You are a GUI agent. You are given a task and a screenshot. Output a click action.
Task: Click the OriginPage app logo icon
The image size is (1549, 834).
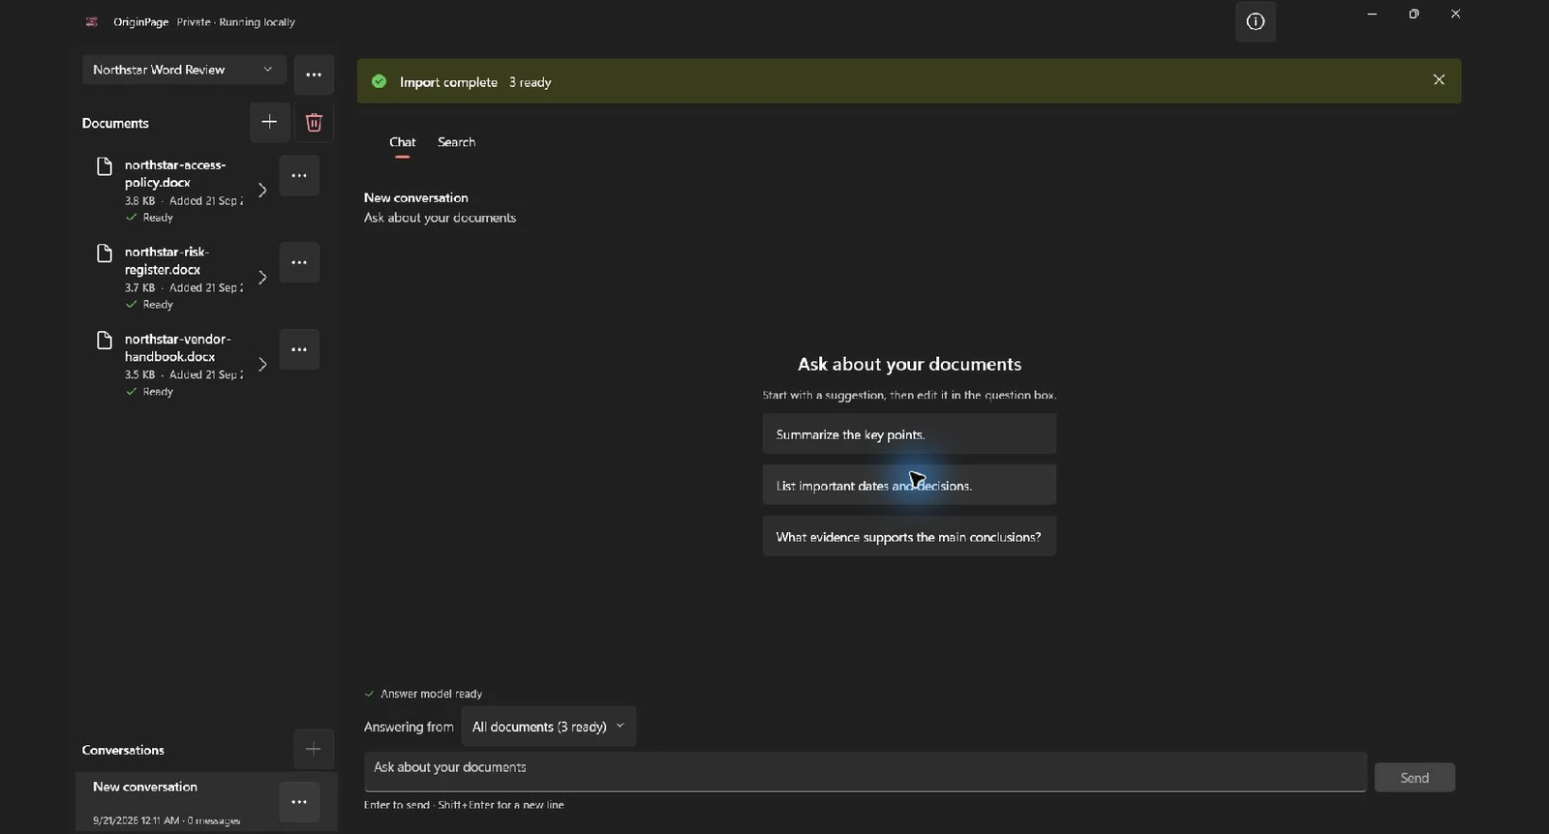(92, 21)
